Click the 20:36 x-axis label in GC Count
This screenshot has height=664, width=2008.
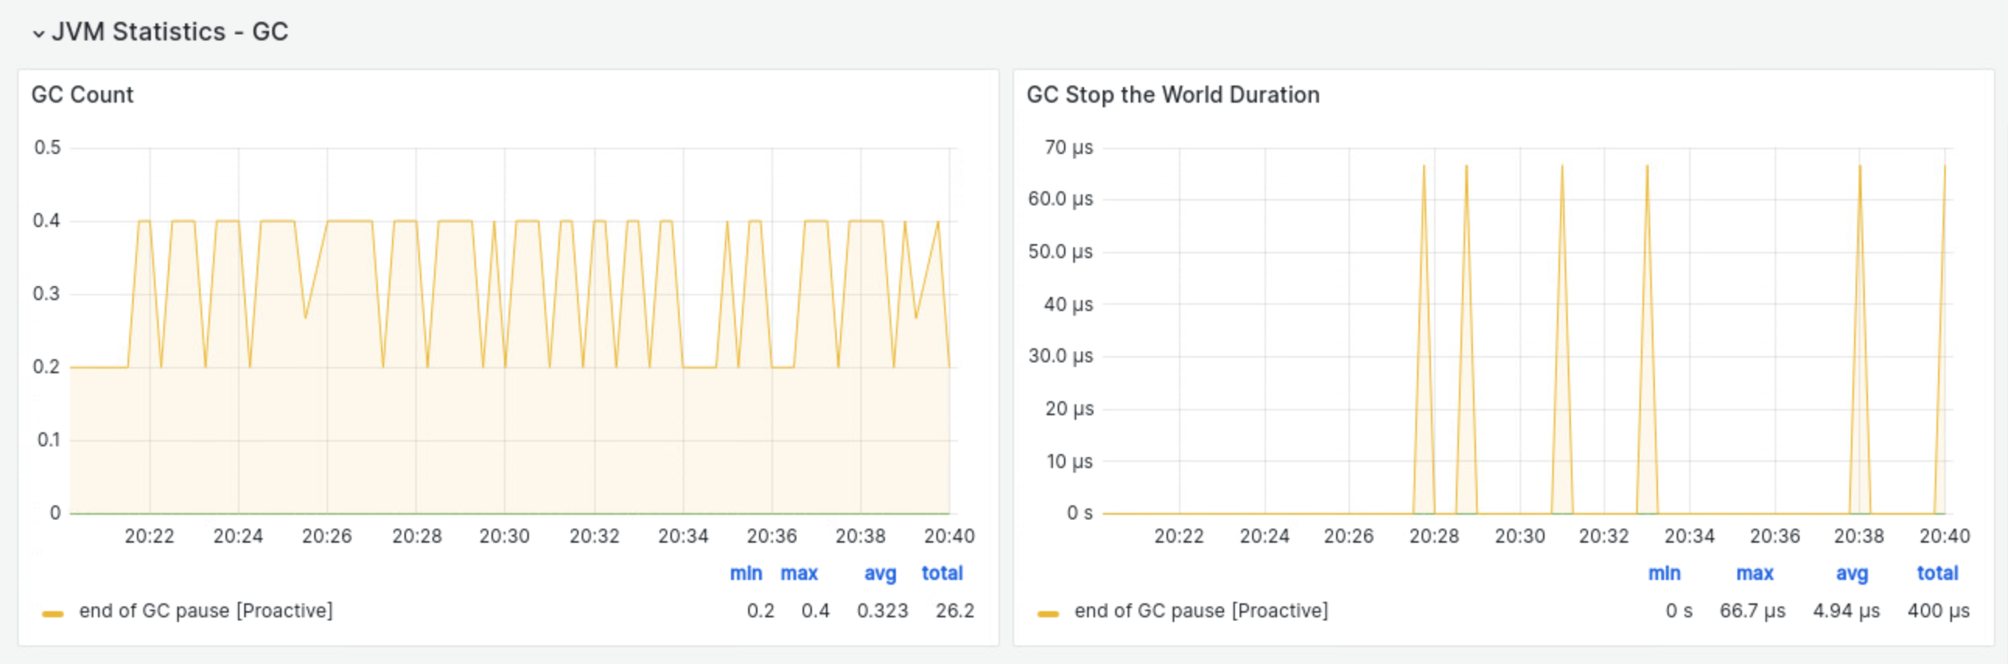point(771,536)
